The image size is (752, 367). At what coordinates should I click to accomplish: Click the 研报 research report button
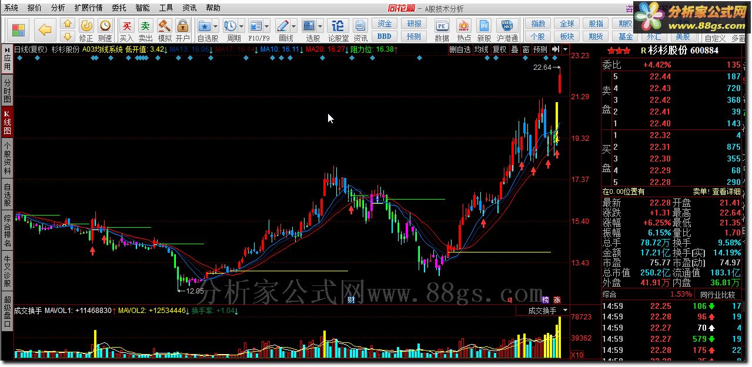(x=414, y=23)
